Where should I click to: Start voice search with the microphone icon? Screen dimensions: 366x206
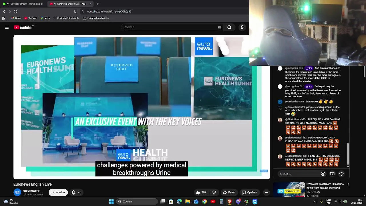click(x=242, y=27)
